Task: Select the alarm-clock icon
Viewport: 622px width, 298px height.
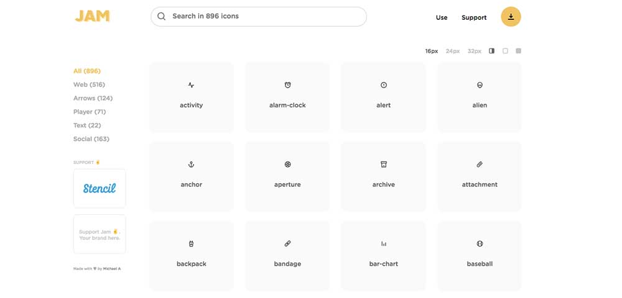Action: 287,96
